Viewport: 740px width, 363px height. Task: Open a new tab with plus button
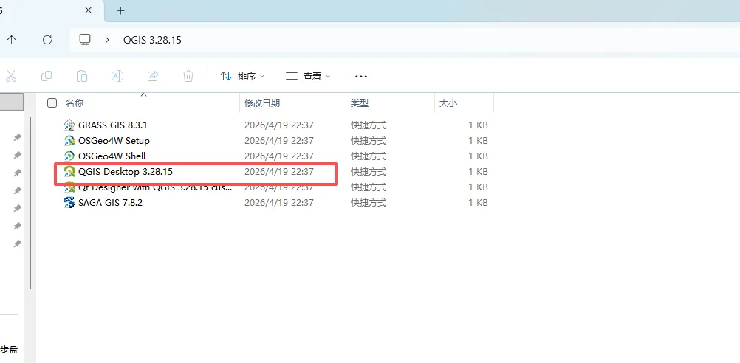121,10
